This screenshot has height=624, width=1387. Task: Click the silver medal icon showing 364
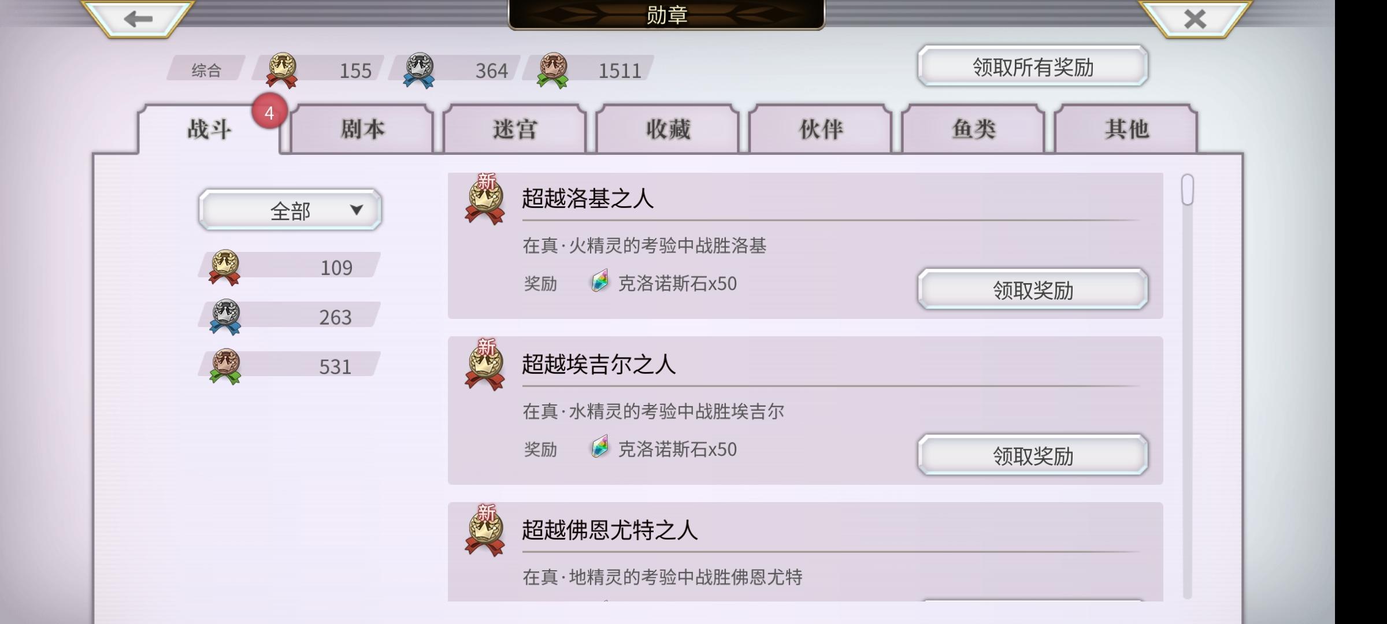tap(419, 70)
